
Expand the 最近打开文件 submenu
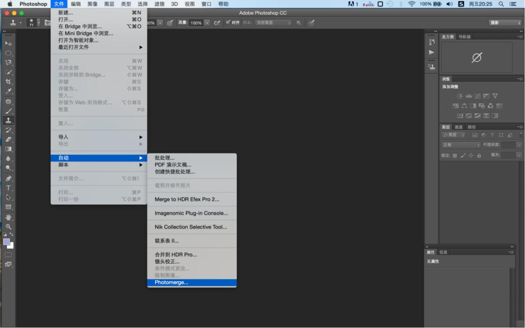click(x=99, y=47)
